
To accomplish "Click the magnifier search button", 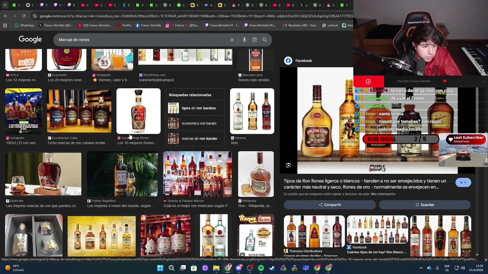I will [265, 40].
